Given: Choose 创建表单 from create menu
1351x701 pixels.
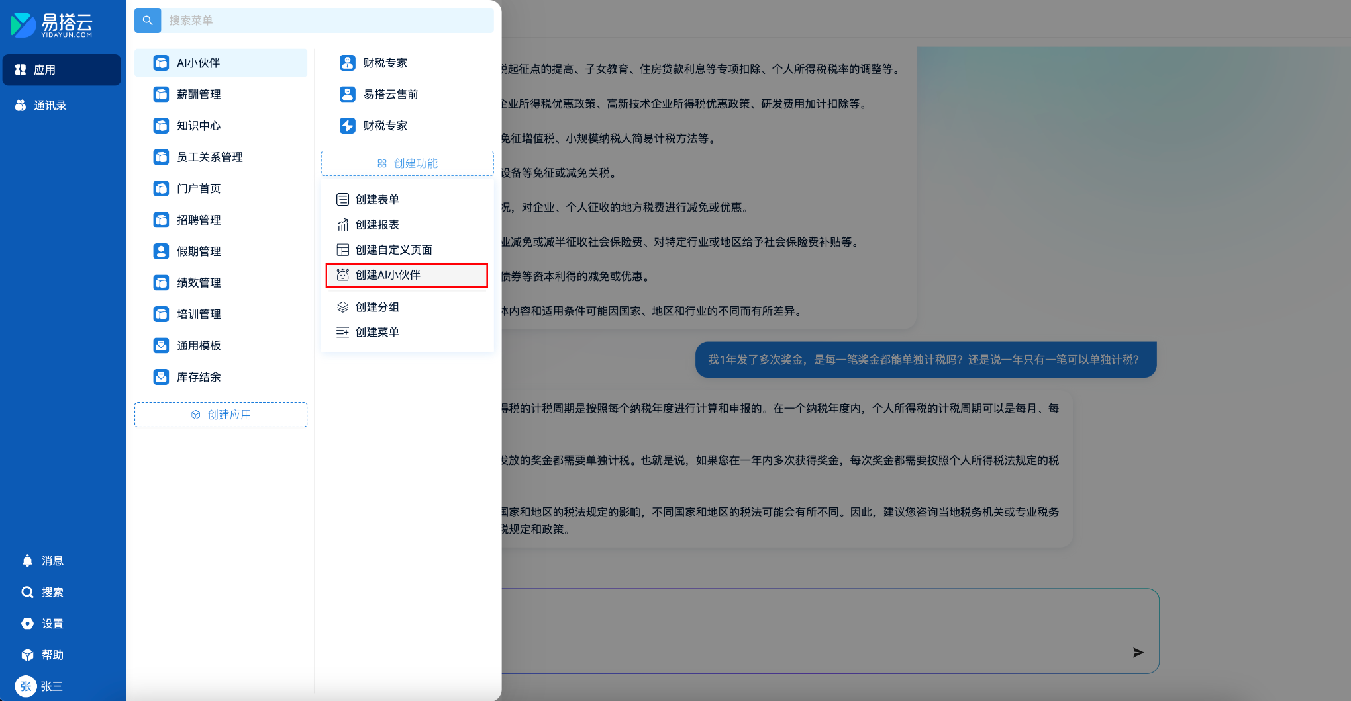Looking at the screenshot, I should point(377,200).
